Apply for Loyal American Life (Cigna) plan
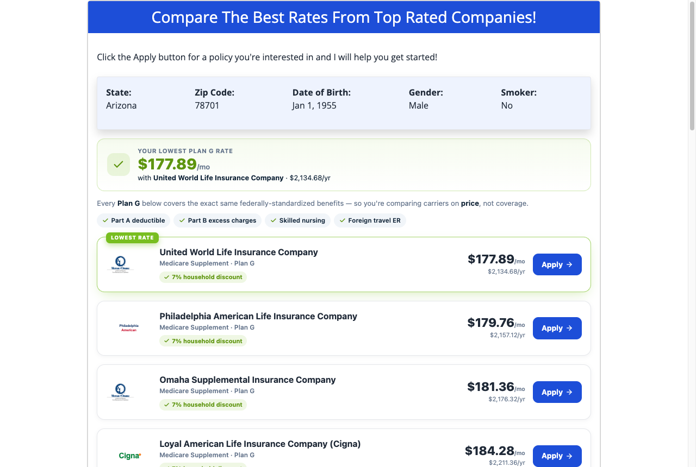696x467 pixels. pos(557,456)
